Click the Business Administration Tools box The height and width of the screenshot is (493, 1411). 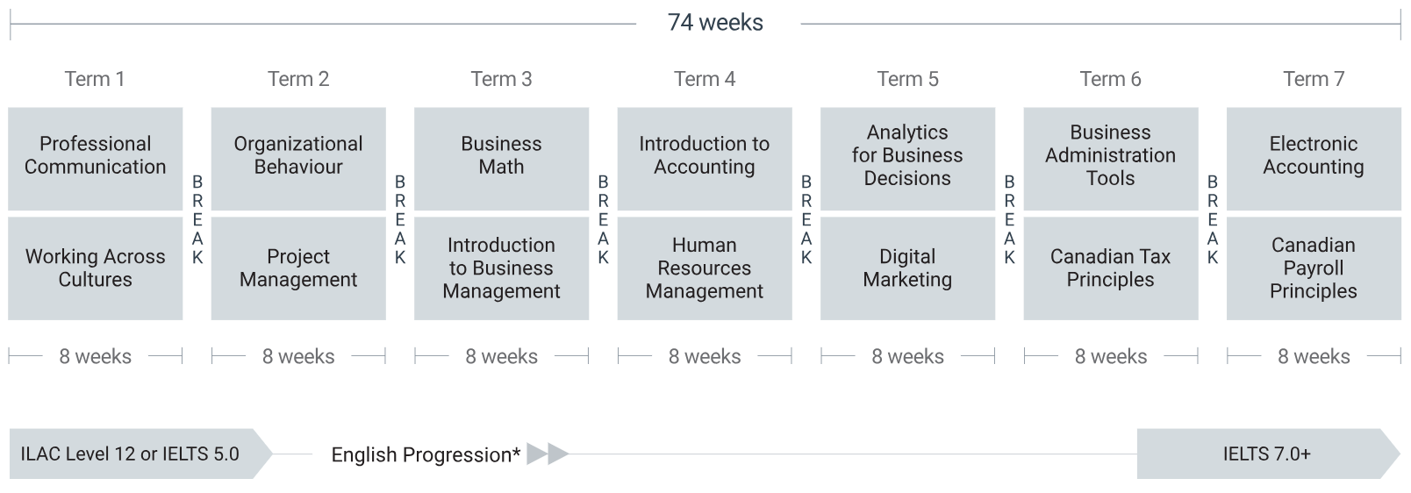click(x=1111, y=159)
